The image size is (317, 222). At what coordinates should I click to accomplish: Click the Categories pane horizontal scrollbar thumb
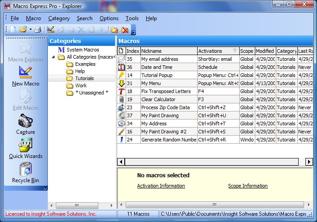[77, 205]
